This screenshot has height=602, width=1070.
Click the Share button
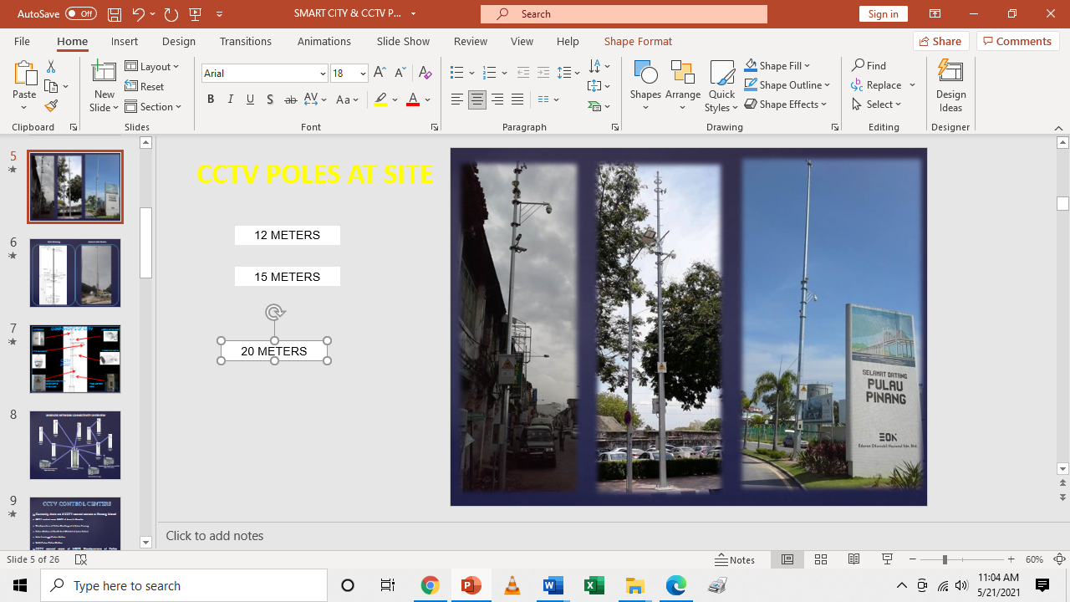click(x=941, y=41)
